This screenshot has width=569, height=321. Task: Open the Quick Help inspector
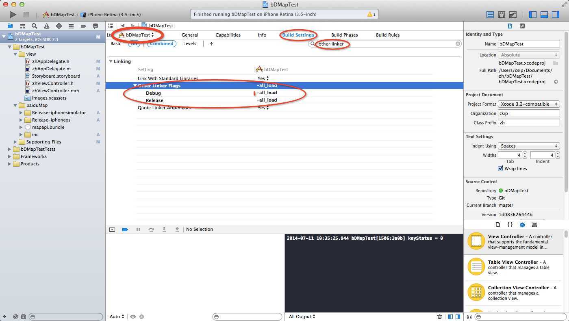(522, 26)
